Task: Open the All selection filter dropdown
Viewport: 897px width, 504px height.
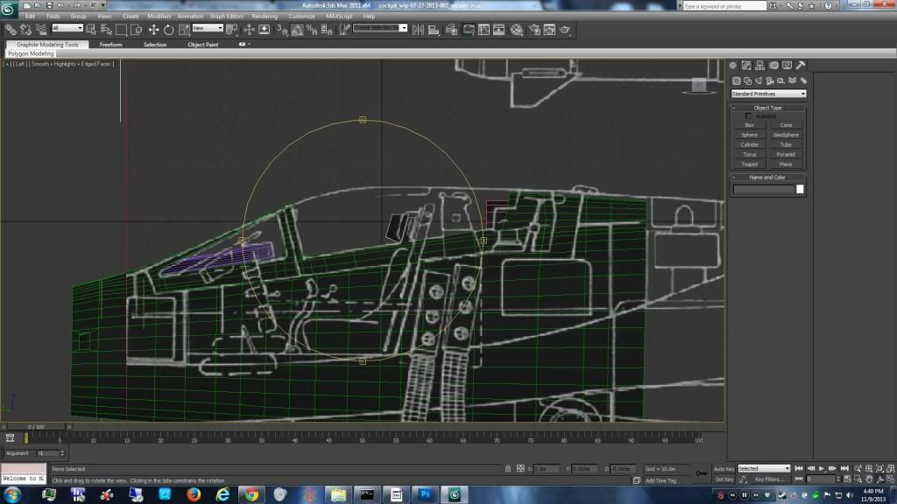Action: point(67,28)
